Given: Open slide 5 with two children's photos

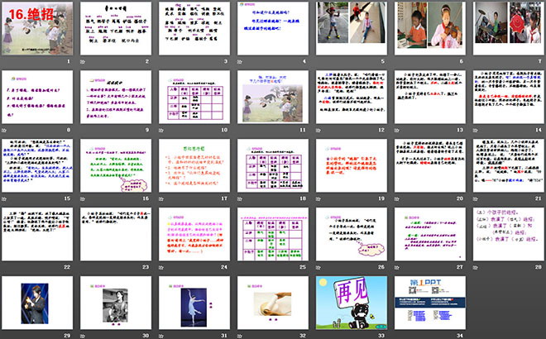Looking at the screenshot, I should [x=350, y=30].
